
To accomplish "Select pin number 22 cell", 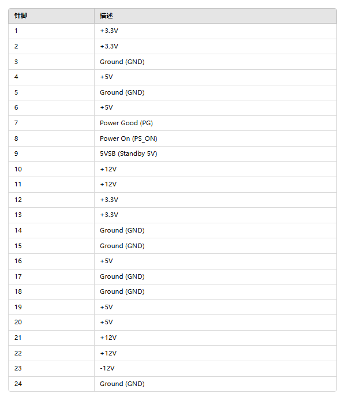I will point(51,353).
